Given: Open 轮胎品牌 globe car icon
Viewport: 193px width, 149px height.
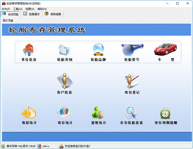Looking at the screenshot, I should (x=98, y=50).
